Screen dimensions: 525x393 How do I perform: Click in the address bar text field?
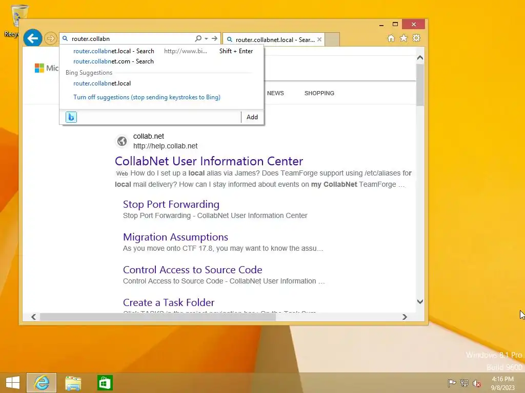pyautogui.click(x=132, y=39)
